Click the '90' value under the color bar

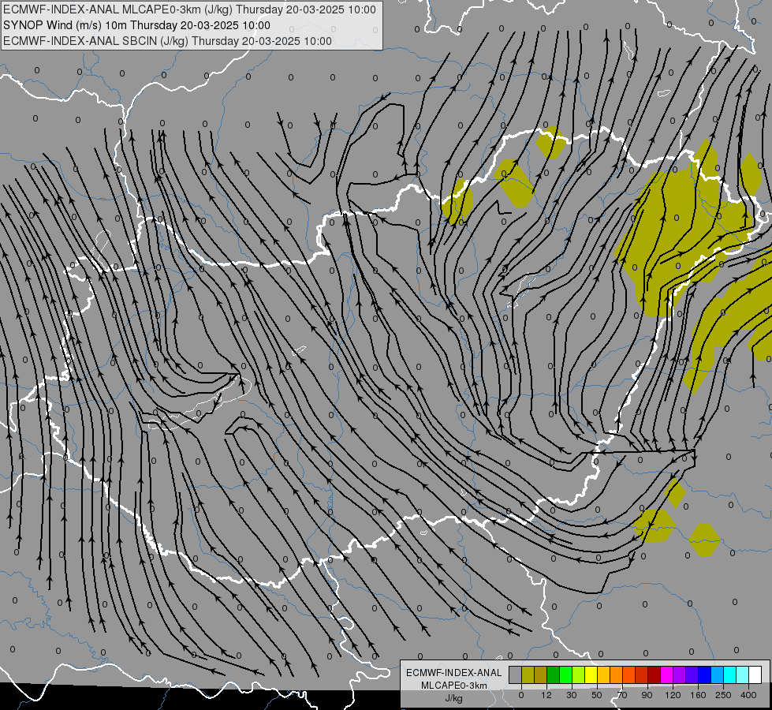point(647,695)
